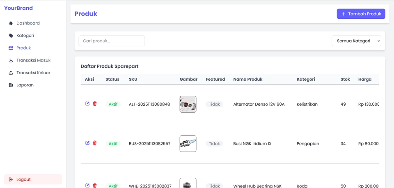Expand the Semua Kategori dropdown
Screen dimensions: 394x188
[356, 41]
